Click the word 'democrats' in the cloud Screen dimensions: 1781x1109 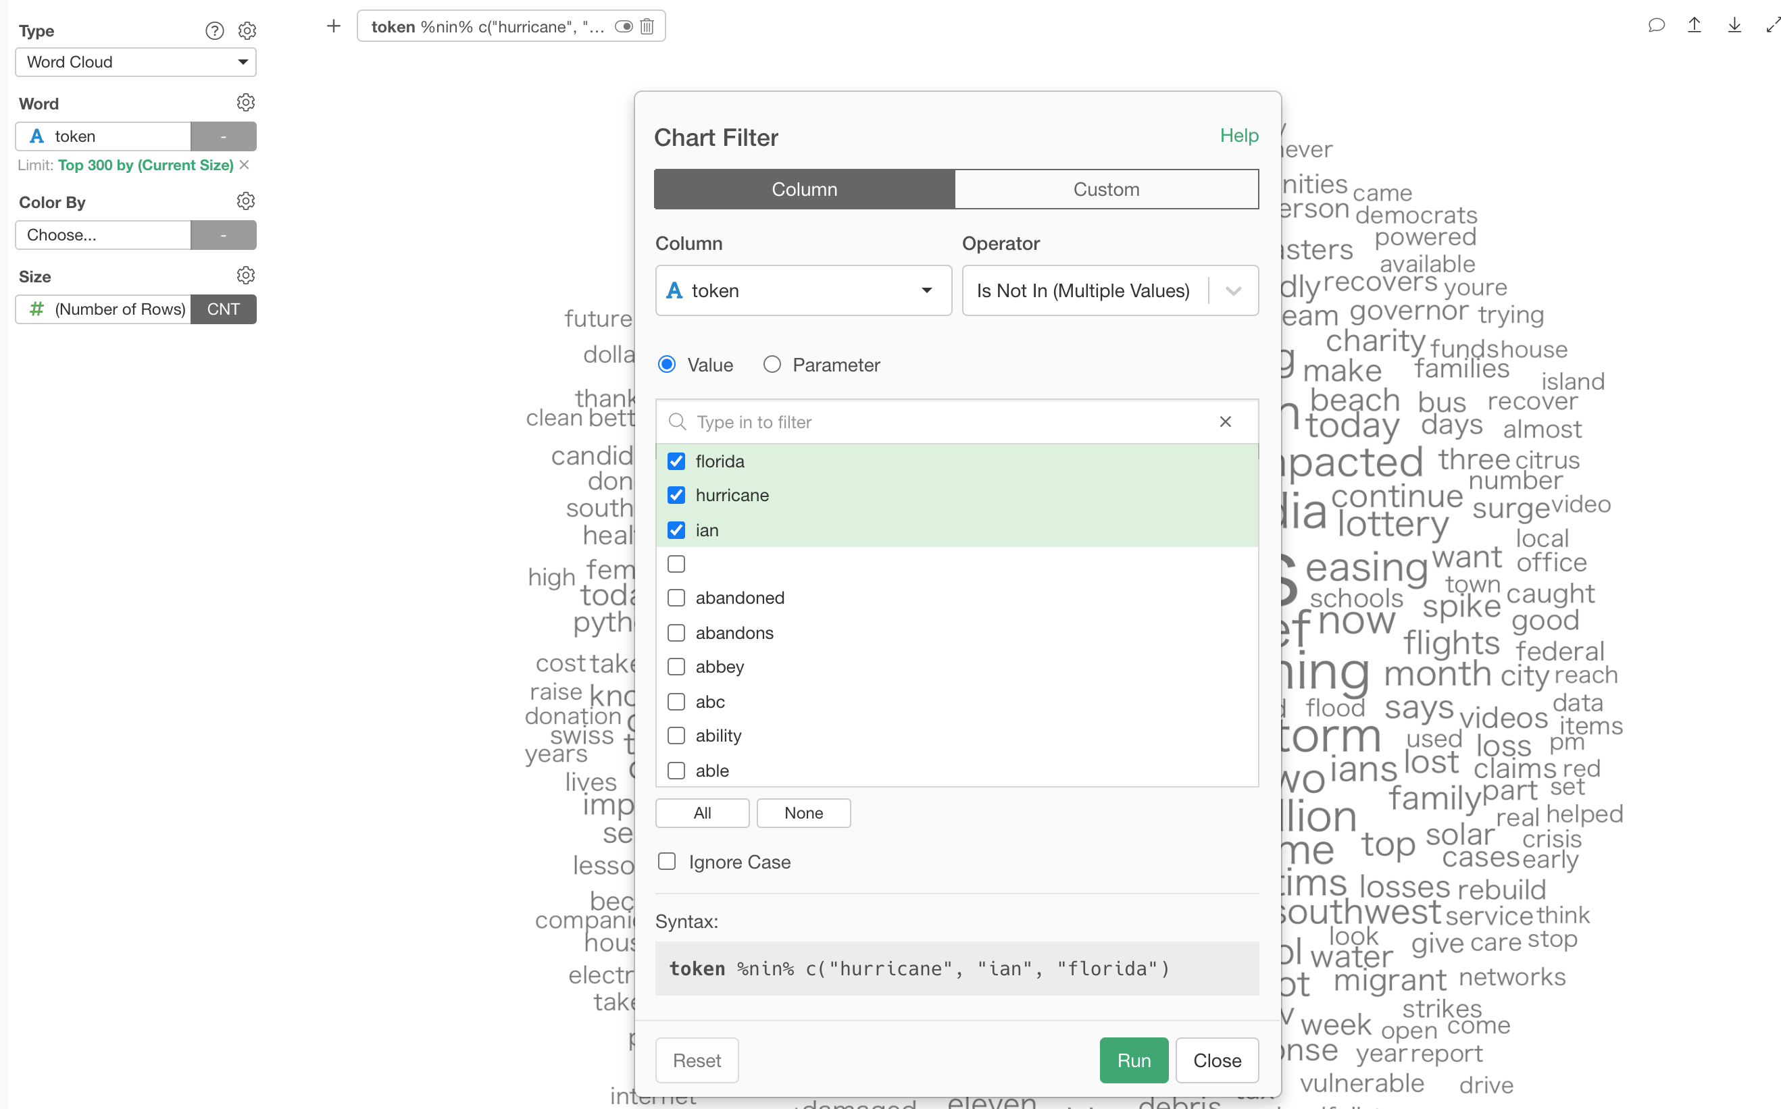[x=1415, y=215]
